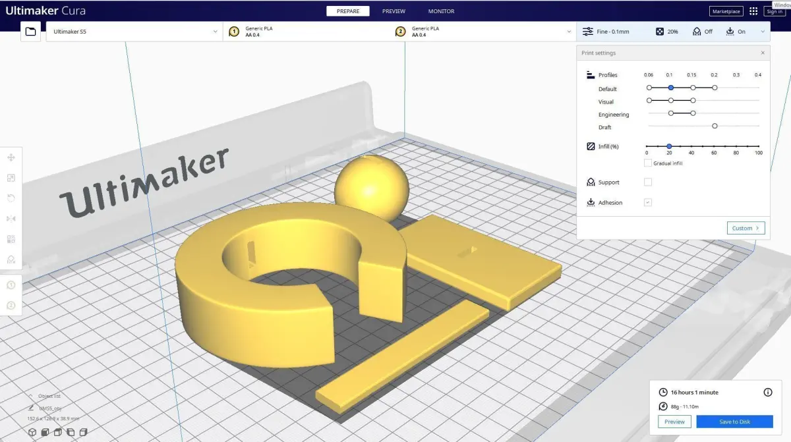This screenshot has height=442, width=791.
Task: Click the Fine - 0.1mm profile label
Action: click(x=613, y=32)
